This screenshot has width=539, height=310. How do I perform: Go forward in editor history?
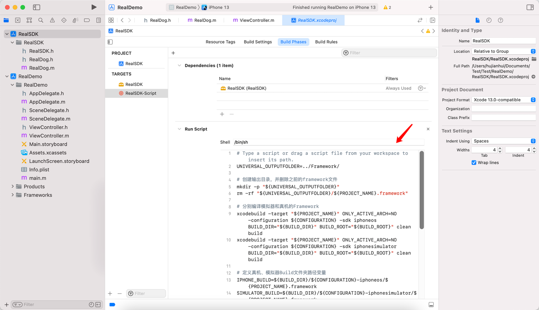tap(129, 20)
